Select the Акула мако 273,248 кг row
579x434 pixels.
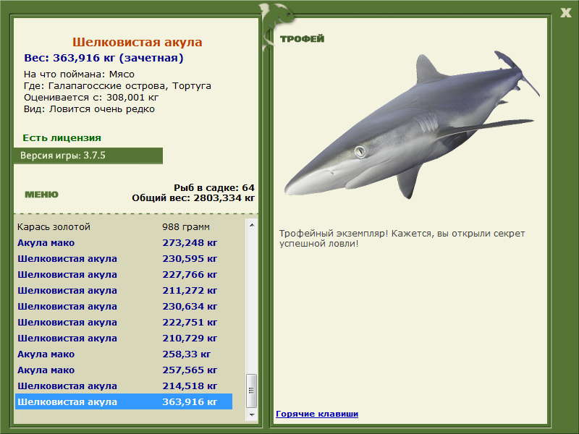(124, 242)
